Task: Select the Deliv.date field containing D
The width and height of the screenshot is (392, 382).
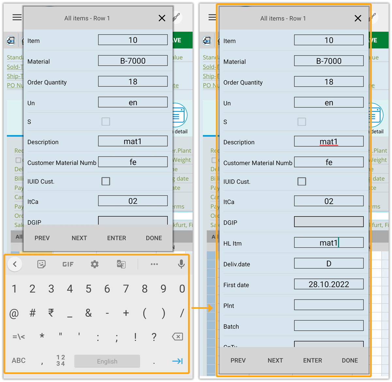Action: 329,263
